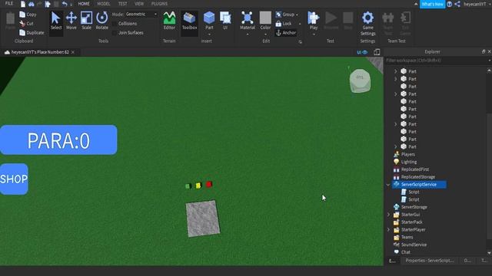Toggle the Join Surfaces checkbox
The width and height of the screenshot is (492, 276).
(x=115, y=32)
